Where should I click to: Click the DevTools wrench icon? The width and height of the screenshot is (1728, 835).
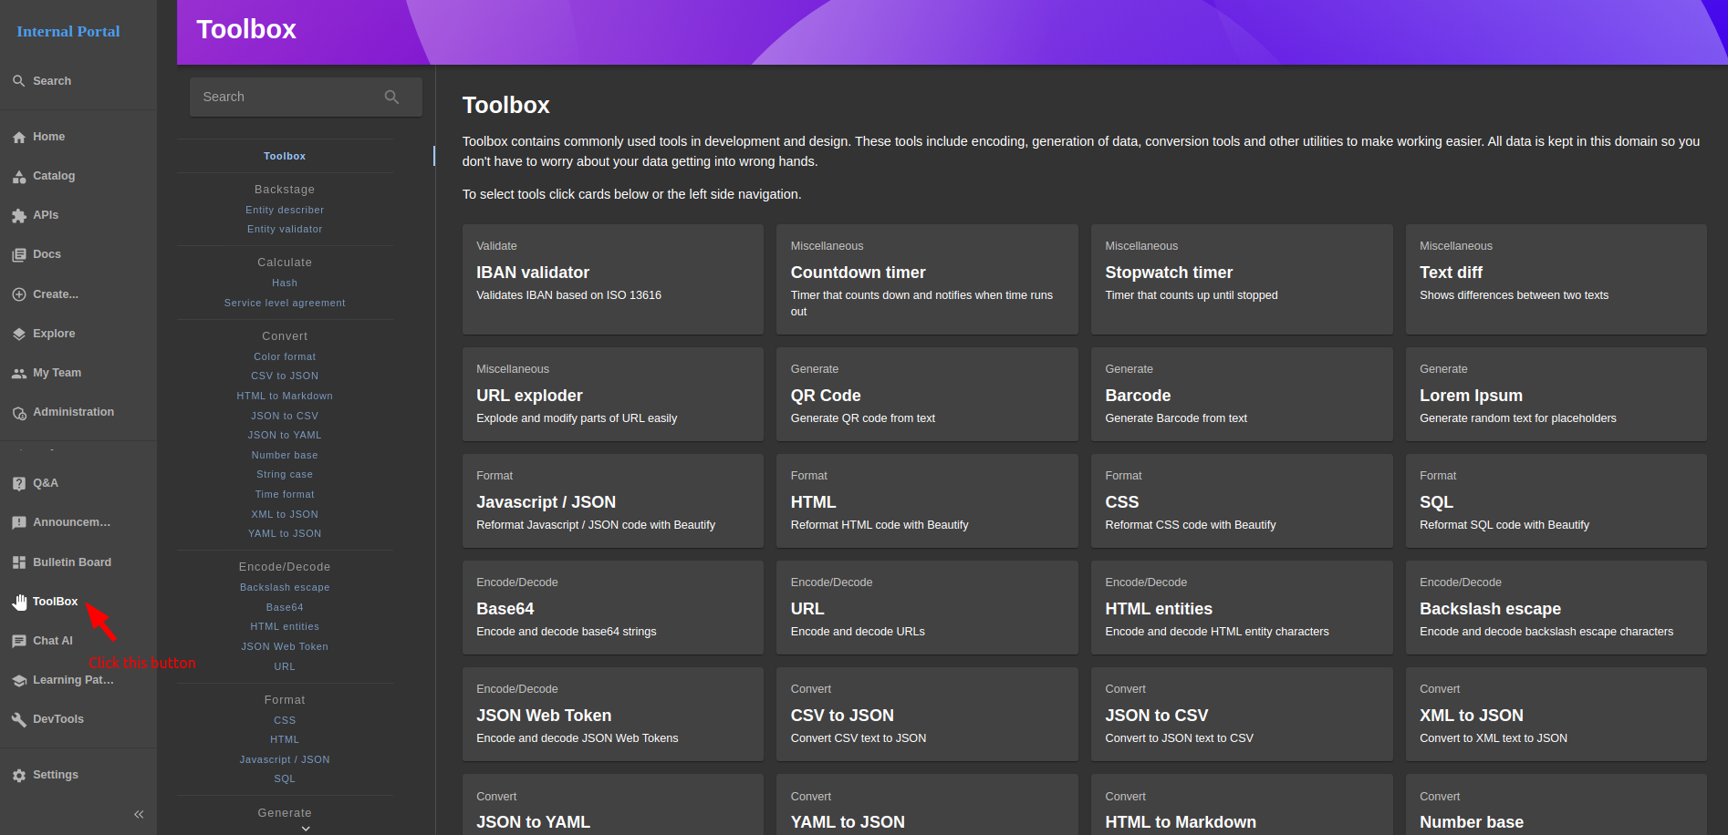click(19, 719)
